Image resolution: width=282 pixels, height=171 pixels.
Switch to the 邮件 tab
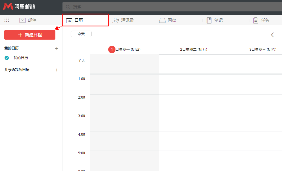(32, 20)
